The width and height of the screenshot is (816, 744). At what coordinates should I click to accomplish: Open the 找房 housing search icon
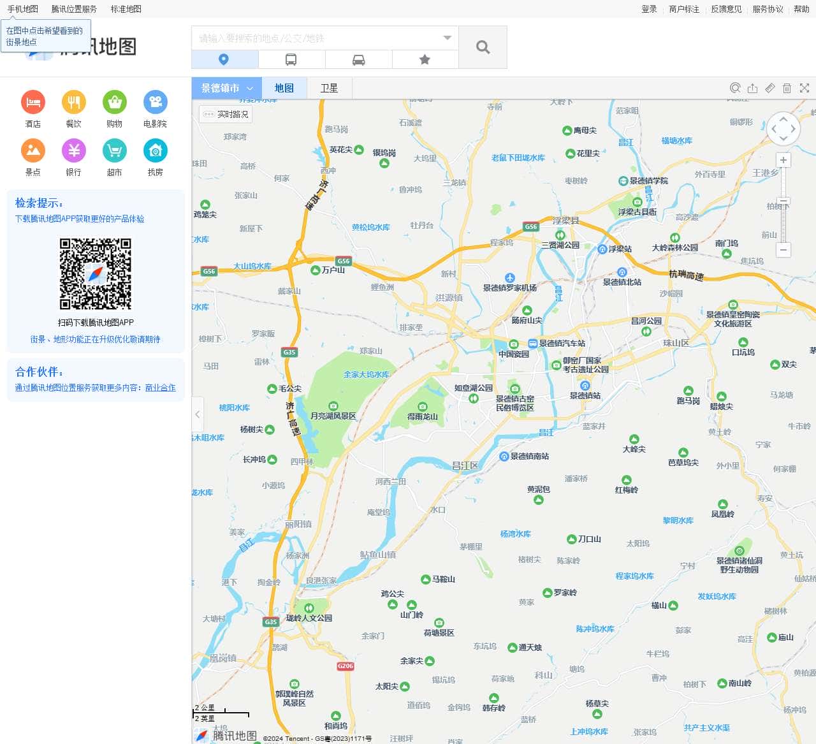tap(155, 151)
